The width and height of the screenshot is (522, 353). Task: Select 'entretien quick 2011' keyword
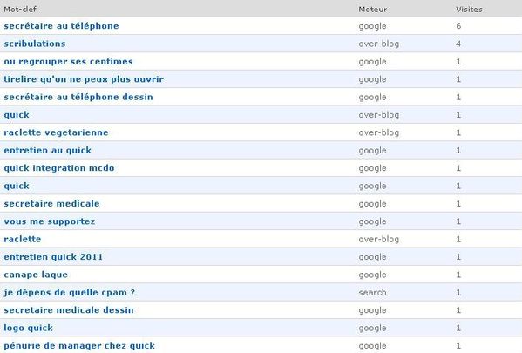[53, 257]
